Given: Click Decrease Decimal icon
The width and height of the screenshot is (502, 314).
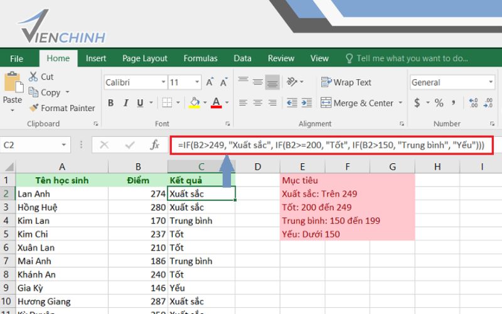Looking at the screenshot, I should click(x=488, y=103).
